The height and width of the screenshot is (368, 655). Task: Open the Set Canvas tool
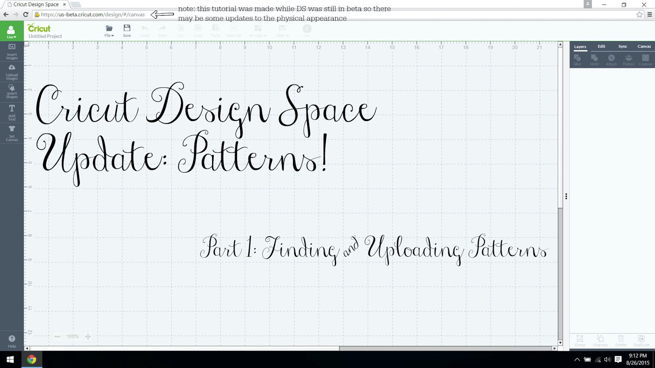click(x=12, y=133)
